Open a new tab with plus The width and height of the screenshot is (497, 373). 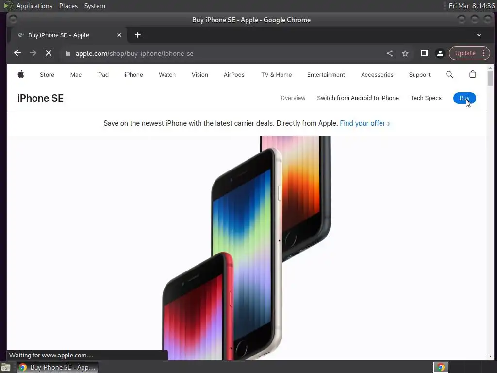click(137, 35)
